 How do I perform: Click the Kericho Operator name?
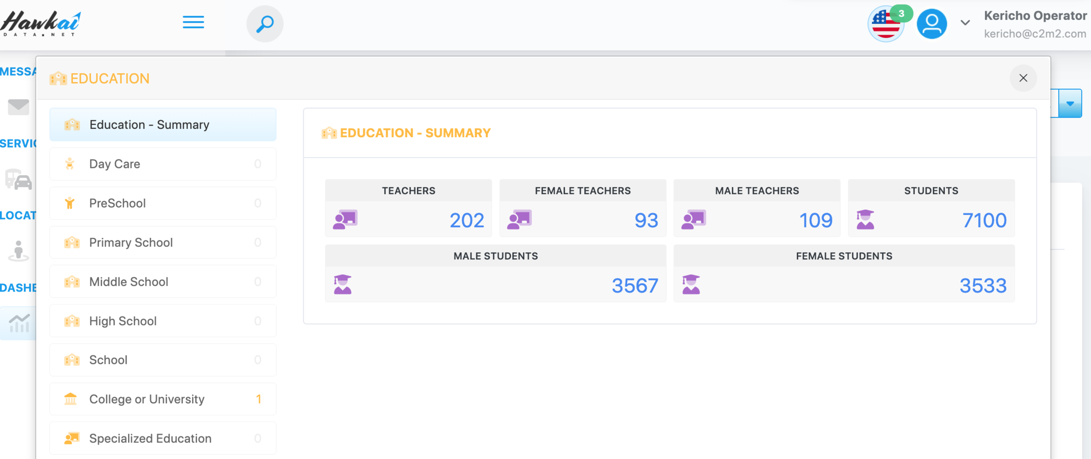1035,16
